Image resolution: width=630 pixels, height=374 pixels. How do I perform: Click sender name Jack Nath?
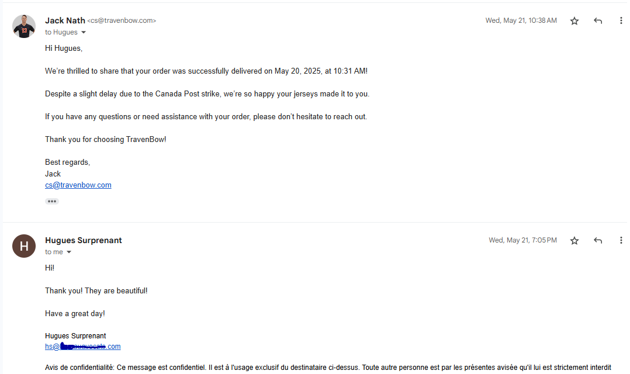[65, 20]
